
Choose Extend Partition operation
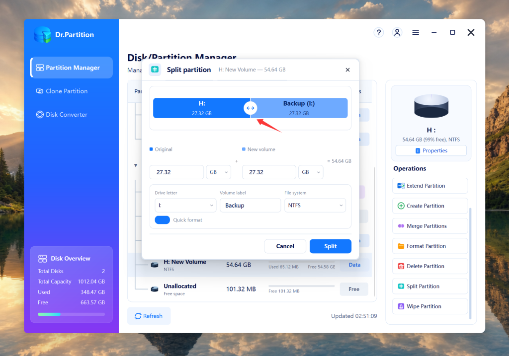point(430,186)
